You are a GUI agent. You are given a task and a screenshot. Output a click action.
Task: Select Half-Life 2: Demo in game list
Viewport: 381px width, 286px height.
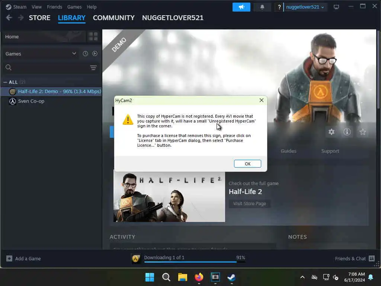tap(51, 92)
